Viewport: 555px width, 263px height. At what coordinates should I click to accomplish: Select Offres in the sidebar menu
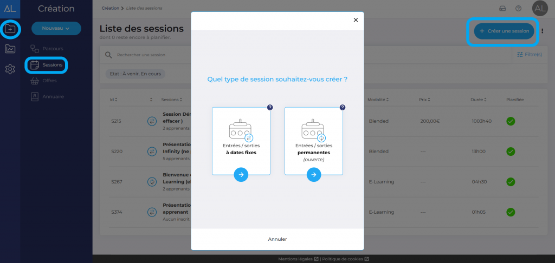pyautogui.click(x=49, y=81)
